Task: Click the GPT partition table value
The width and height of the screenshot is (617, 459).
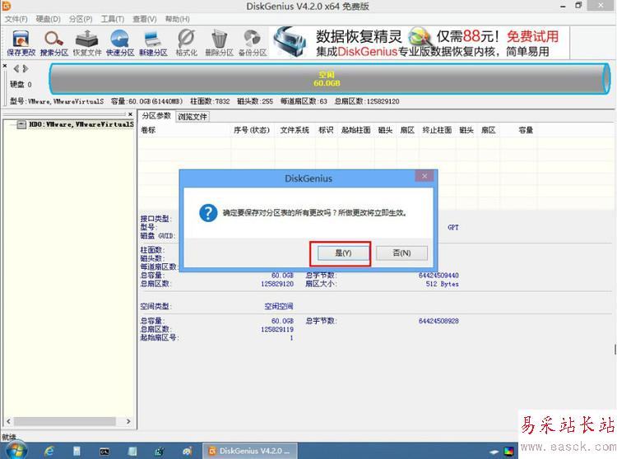Action: tap(453, 227)
